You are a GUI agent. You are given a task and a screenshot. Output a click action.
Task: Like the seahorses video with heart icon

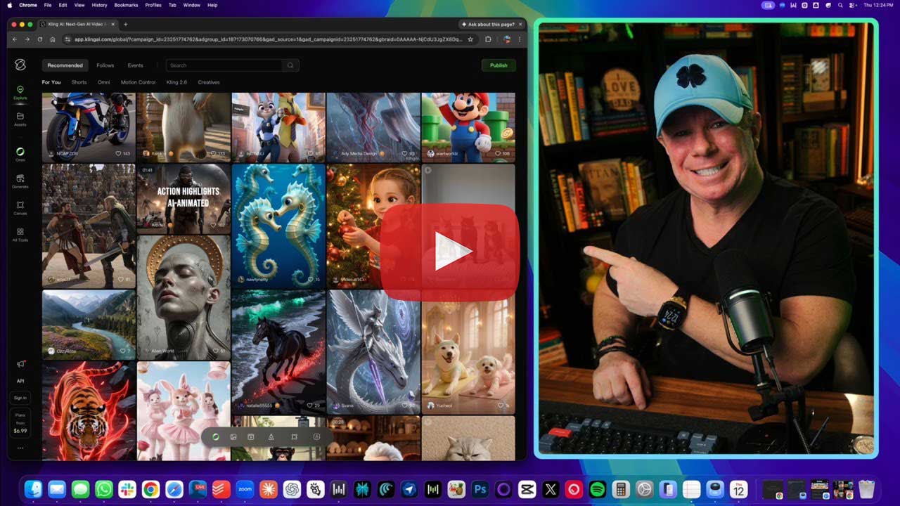tap(309, 280)
